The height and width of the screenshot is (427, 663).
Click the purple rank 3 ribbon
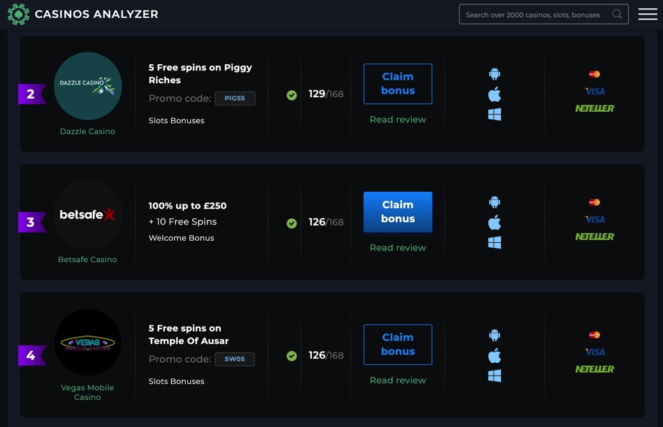click(32, 222)
